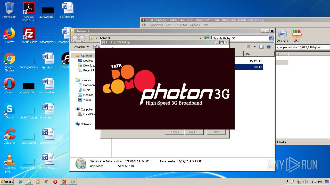Screen dimensions: 330x185
Task: Open the Organize dropdown in Explorer
Action: [x=81, y=47]
